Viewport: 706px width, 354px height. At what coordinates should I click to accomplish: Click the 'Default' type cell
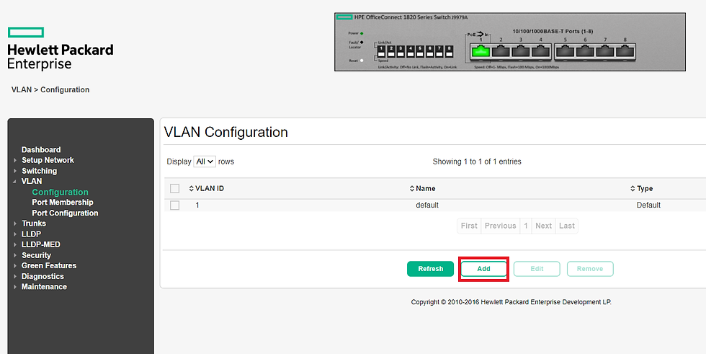click(x=648, y=205)
